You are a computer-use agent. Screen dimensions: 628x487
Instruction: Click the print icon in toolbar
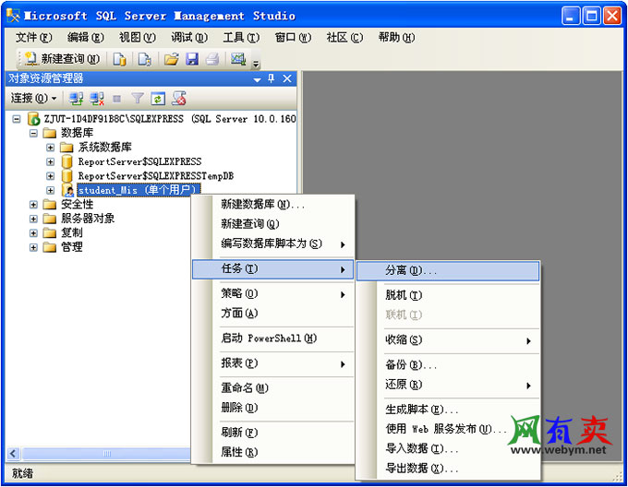(212, 59)
